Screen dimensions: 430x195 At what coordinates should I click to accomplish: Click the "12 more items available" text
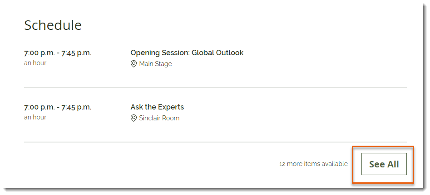point(313,164)
